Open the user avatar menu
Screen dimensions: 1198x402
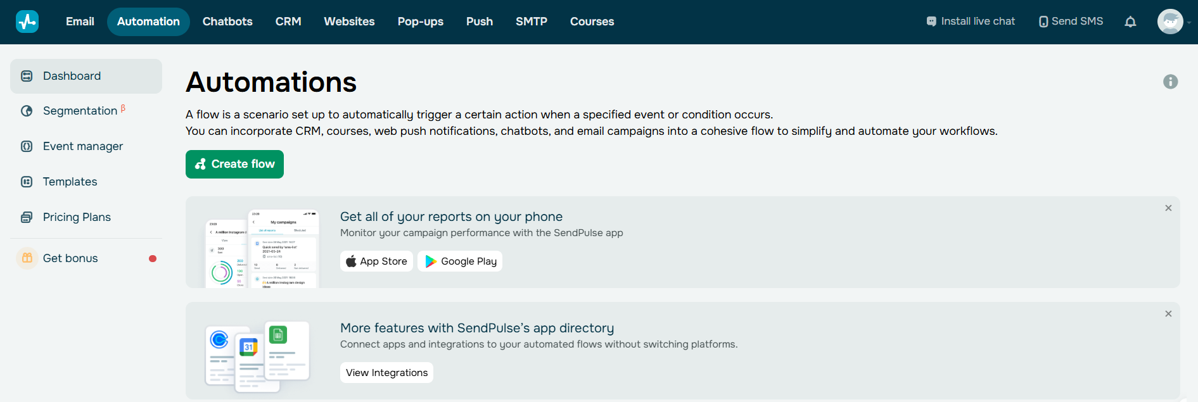click(1170, 22)
